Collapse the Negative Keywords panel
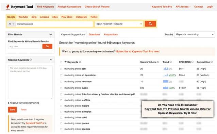Image resolution: width=217 pixels, height=134 pixels. pos(51,60)
